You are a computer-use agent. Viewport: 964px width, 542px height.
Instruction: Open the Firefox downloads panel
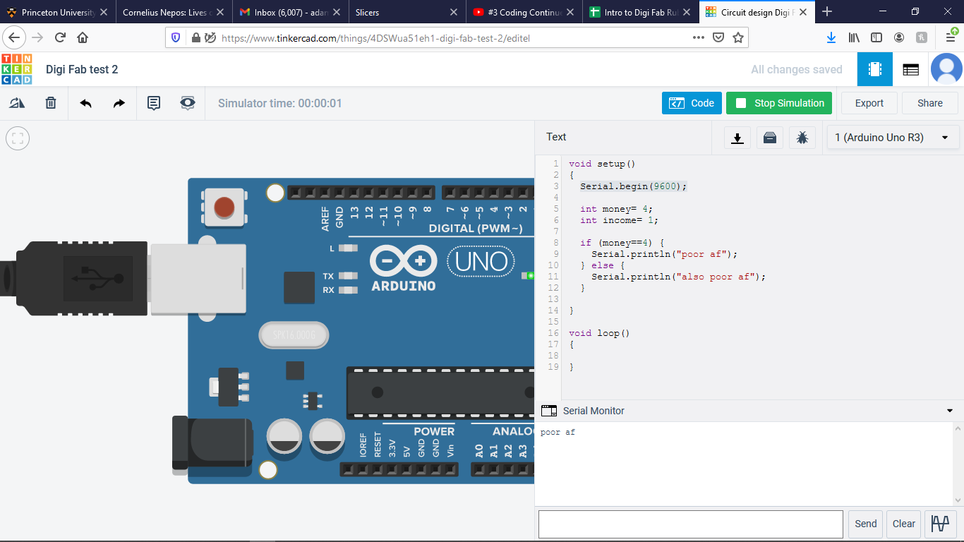tap(831, 37)
